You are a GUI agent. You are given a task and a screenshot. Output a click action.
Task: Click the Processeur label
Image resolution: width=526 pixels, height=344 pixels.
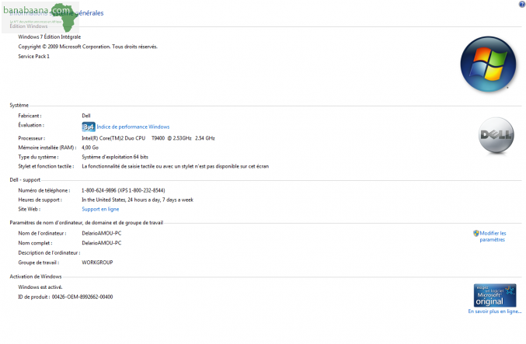click(32, 138)
